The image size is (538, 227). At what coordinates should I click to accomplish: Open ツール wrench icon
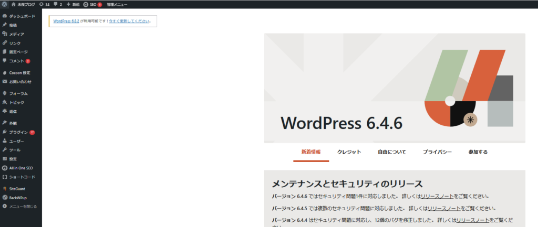4,149
